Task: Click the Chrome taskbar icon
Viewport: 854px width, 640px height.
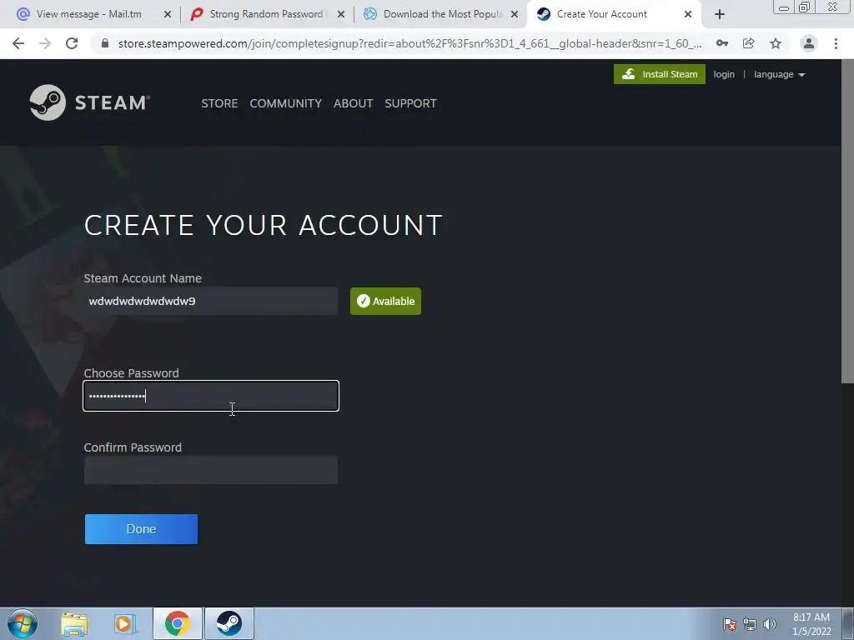Action: [x=178, y=623]
